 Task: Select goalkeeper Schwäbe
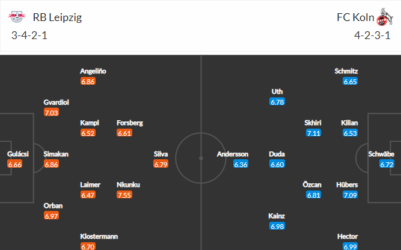[x=381, y=154]
